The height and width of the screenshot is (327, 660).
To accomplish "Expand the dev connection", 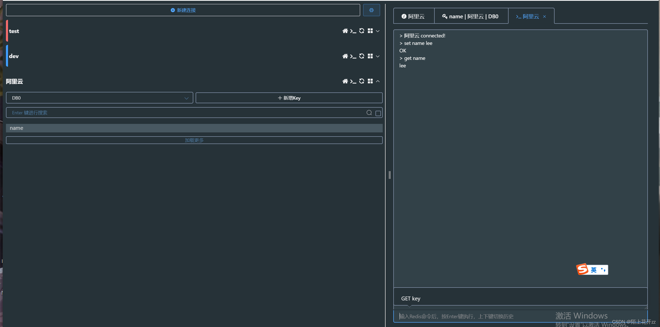I will coord(378,56).
